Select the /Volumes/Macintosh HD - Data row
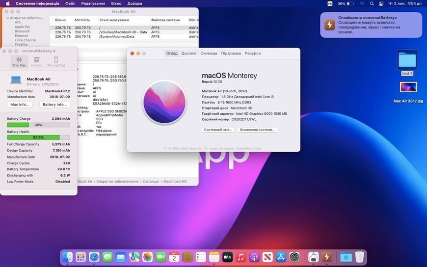 coord(124,32)
